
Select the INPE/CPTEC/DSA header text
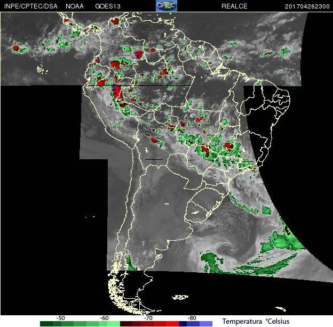point(31,6)
